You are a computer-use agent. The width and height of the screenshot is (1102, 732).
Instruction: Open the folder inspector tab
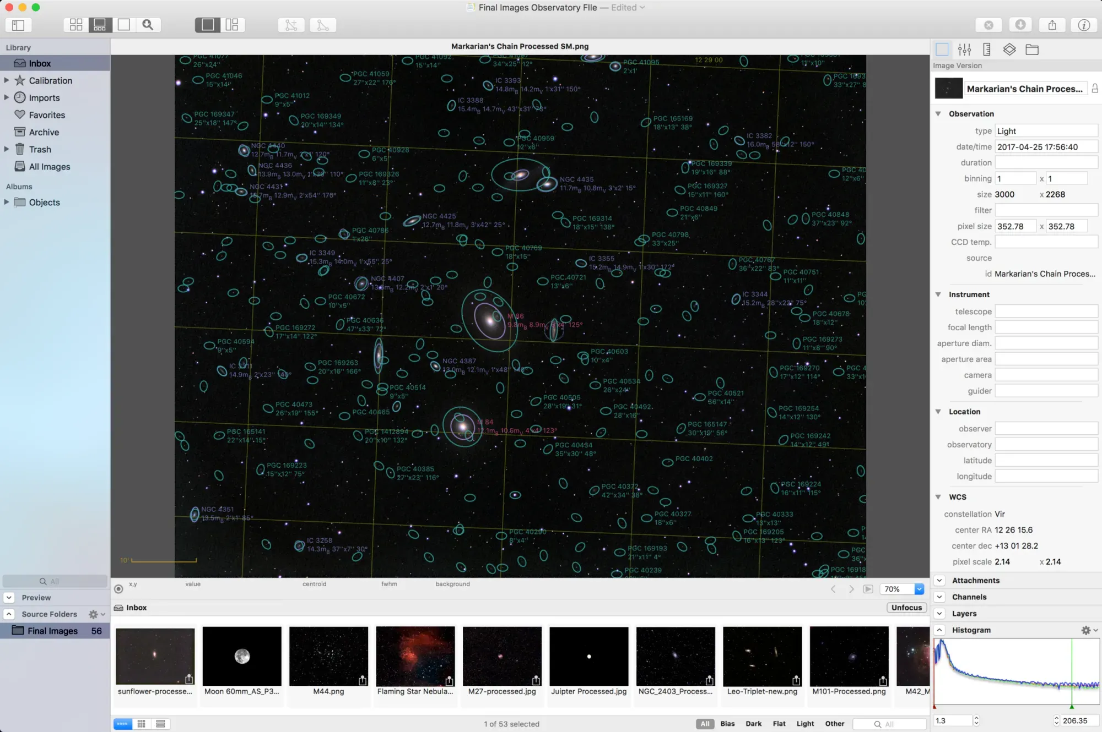(x=1031, y=50)
